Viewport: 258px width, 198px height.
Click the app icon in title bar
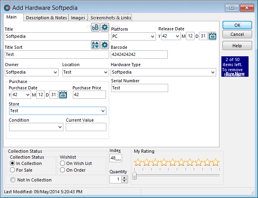pyautogui.click(x=7, y=8)
